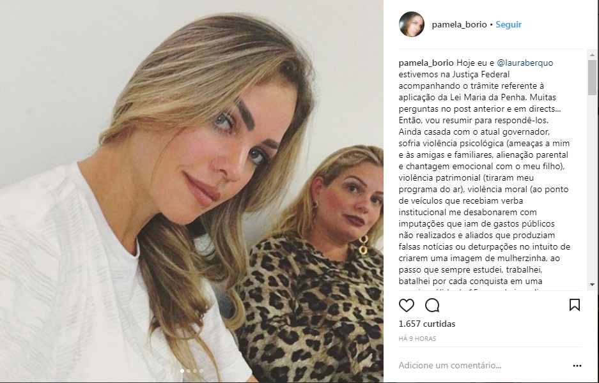599x383 pixels.
Task: Open comments via the speech bubble icon
Action: click(432, 305)
